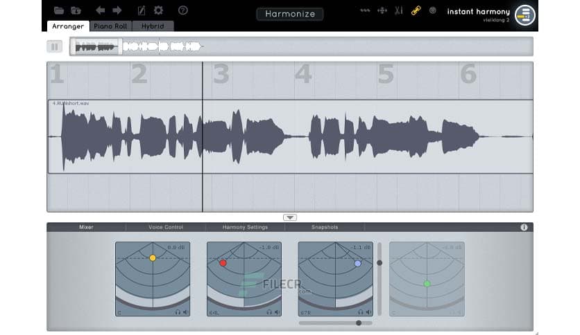Select the split/scissors tool icon
Image resolution: width=580 pixels, height=335 pixels.
[399, 10]
